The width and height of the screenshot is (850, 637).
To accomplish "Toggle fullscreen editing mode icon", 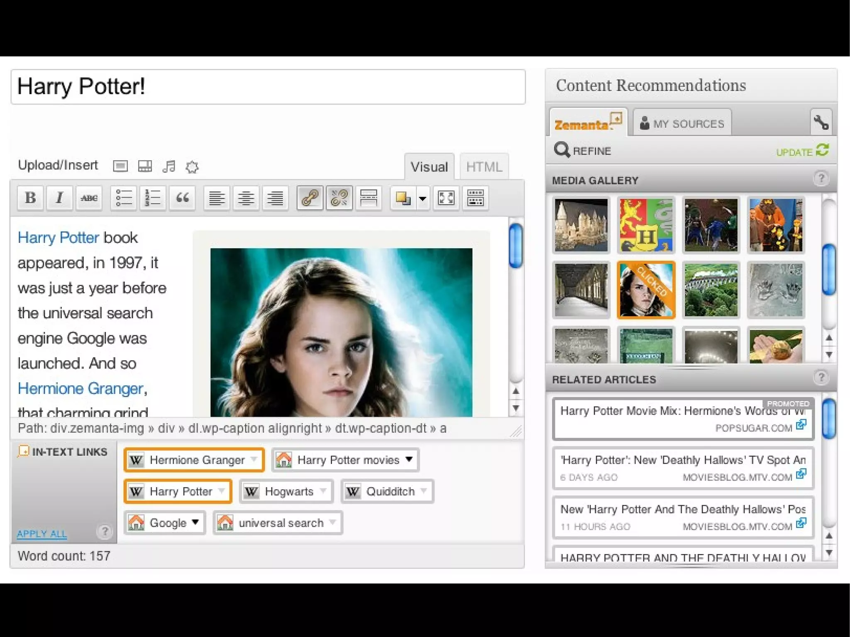I will (446, 198).
